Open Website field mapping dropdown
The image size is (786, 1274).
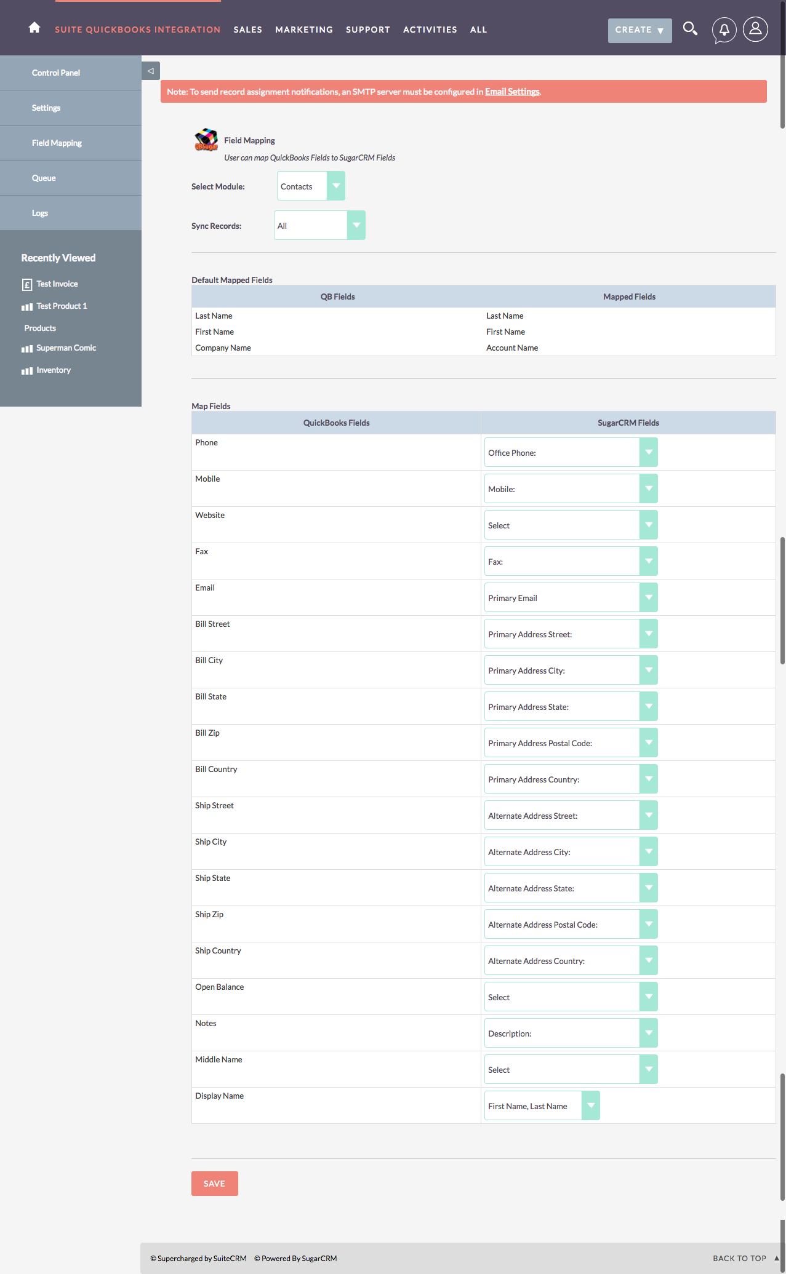(571, 525)
